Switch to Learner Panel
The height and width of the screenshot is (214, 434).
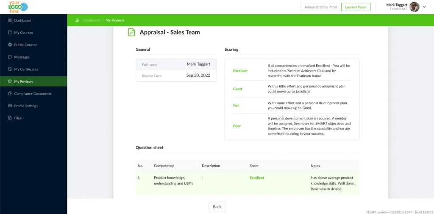356,7
